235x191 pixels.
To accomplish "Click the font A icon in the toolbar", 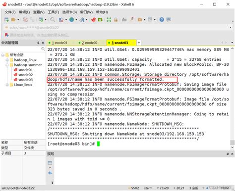I will click(82, 20).
